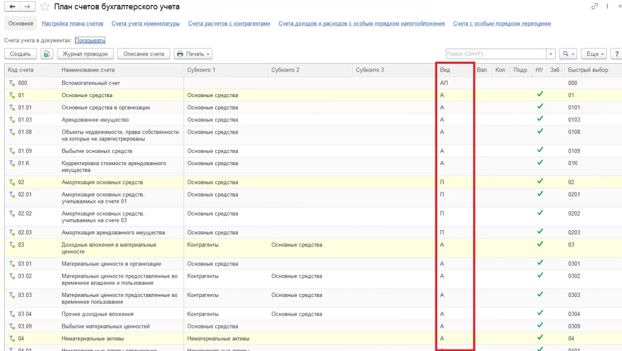Go back with the left arrow button
The height and width of the screenshot is (351, 622).
(x=12, y=7)
